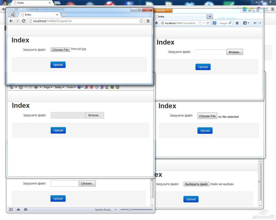
Task: Click the Google search field in Firefox
Action: click(224, 23)
